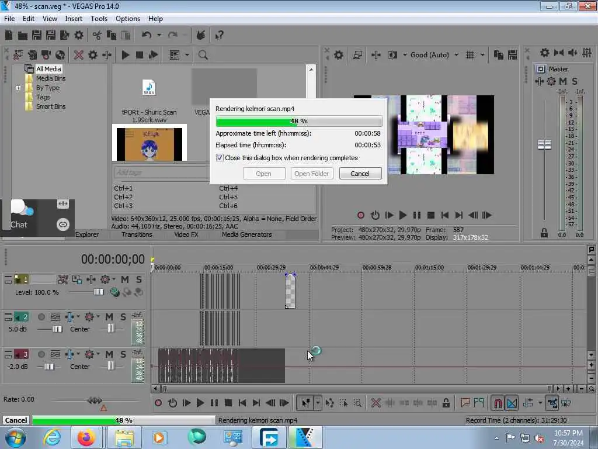The image size is (598, 449).
Task: Click the Copy snapshot icon in preview toolbar
Action: coord(499,55)
